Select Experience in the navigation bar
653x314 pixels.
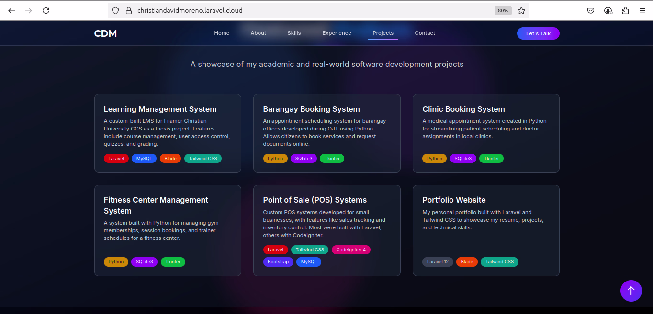click(x=337, y=33)
